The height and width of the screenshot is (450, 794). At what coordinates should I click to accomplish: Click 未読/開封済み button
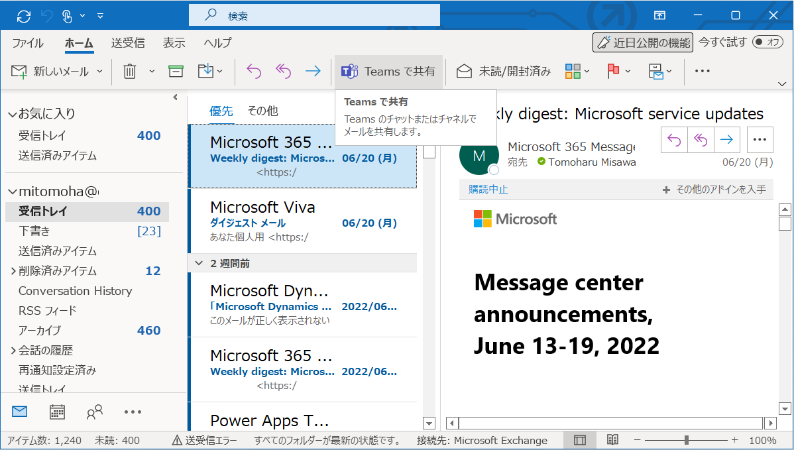503,72
